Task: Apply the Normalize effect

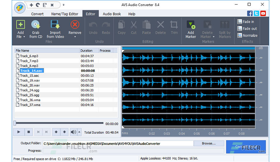Action: pyautogui.click(x=247, y=35)
